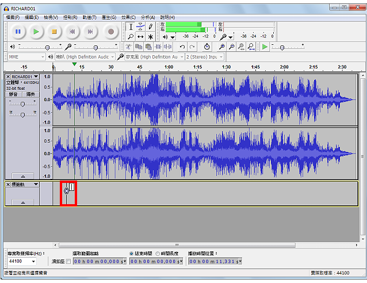This screenshot has width=367, height=283.
Task: Open the output device (High Definition Audio) dropdown
Action: (85, 57)
